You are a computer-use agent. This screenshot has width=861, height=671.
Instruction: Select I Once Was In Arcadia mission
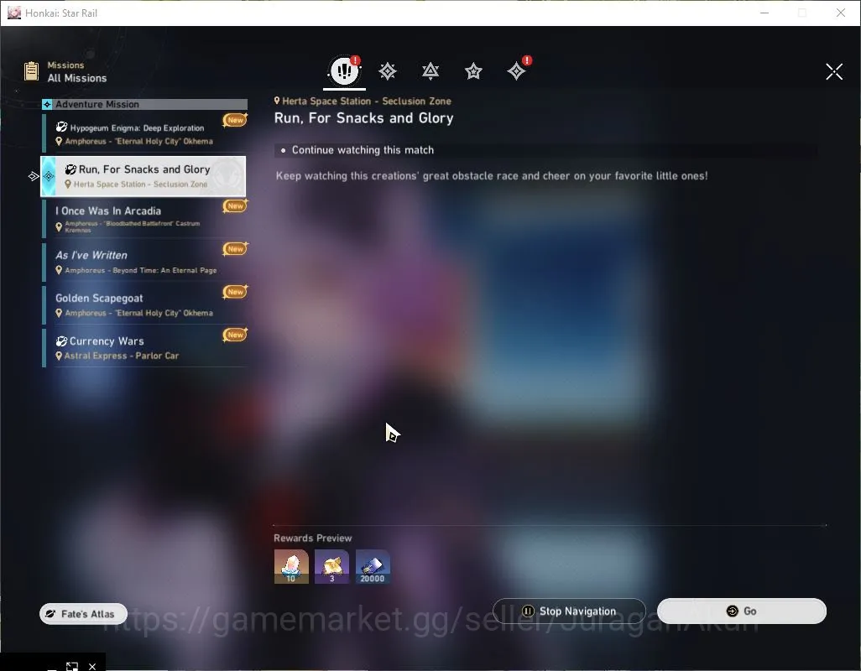(x=145, y=219)
